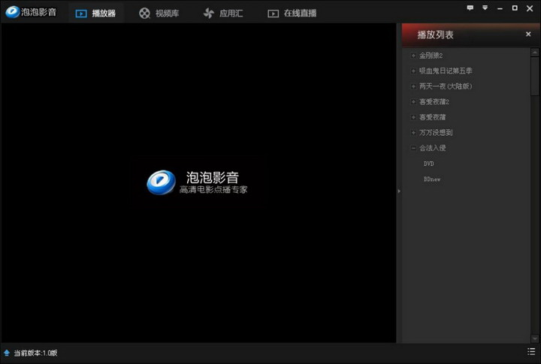Close the 播放列表 panel
This screenshot has width=541, height=364.
click(x=528, y=34)
